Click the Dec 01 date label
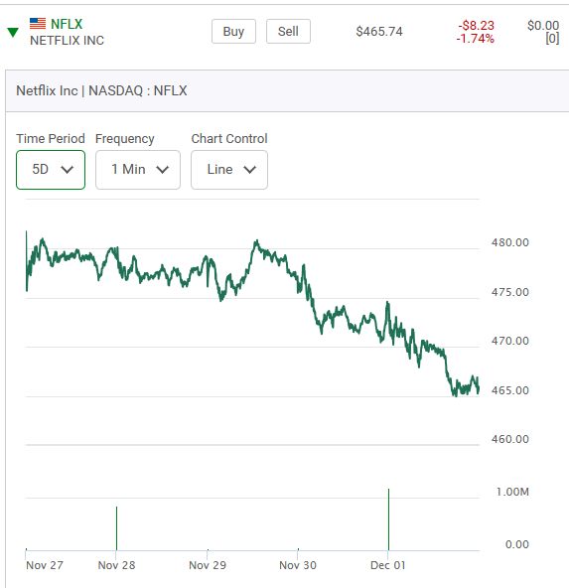Screen dimensions: 569x588 [388, 565]
